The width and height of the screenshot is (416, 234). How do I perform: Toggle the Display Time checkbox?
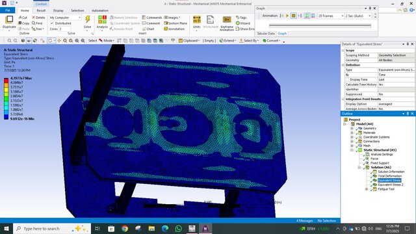[347, 79]
